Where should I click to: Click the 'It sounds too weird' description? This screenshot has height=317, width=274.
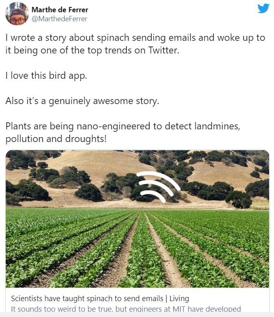click(126, 309)
